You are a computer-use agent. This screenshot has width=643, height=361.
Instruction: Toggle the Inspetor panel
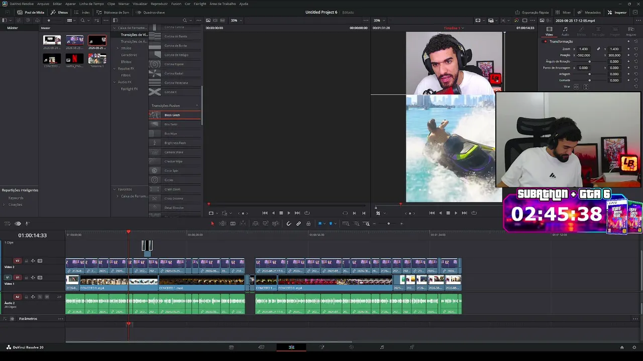(617, 12)
